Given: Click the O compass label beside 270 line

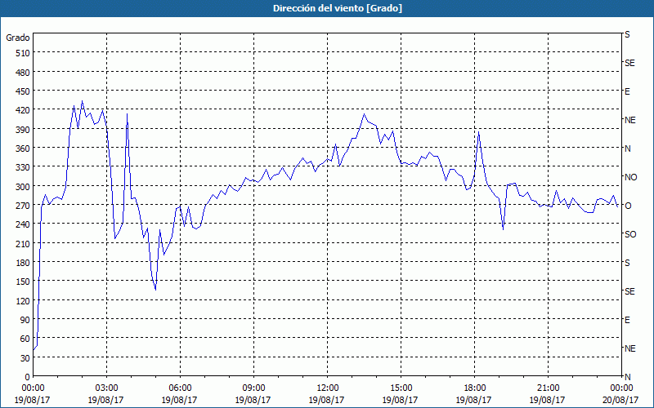Looking at the screenshot, I should point(628,206).
